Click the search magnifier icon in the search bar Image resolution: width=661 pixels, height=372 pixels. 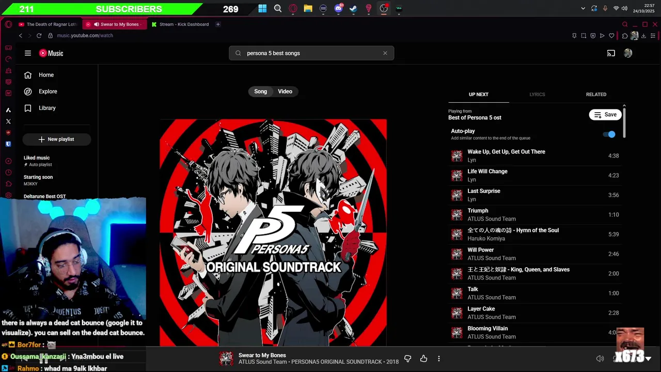pos(238,53)
